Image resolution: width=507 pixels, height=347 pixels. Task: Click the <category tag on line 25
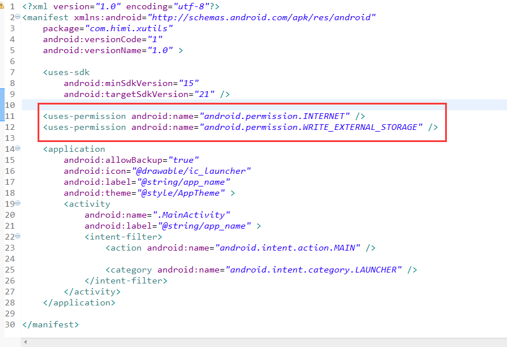click(128, 270)
